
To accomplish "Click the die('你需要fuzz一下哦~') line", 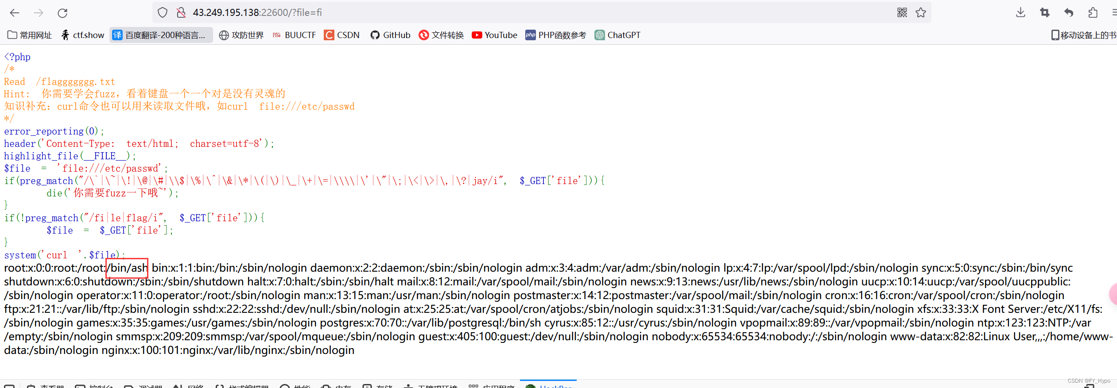I will 112,193.
